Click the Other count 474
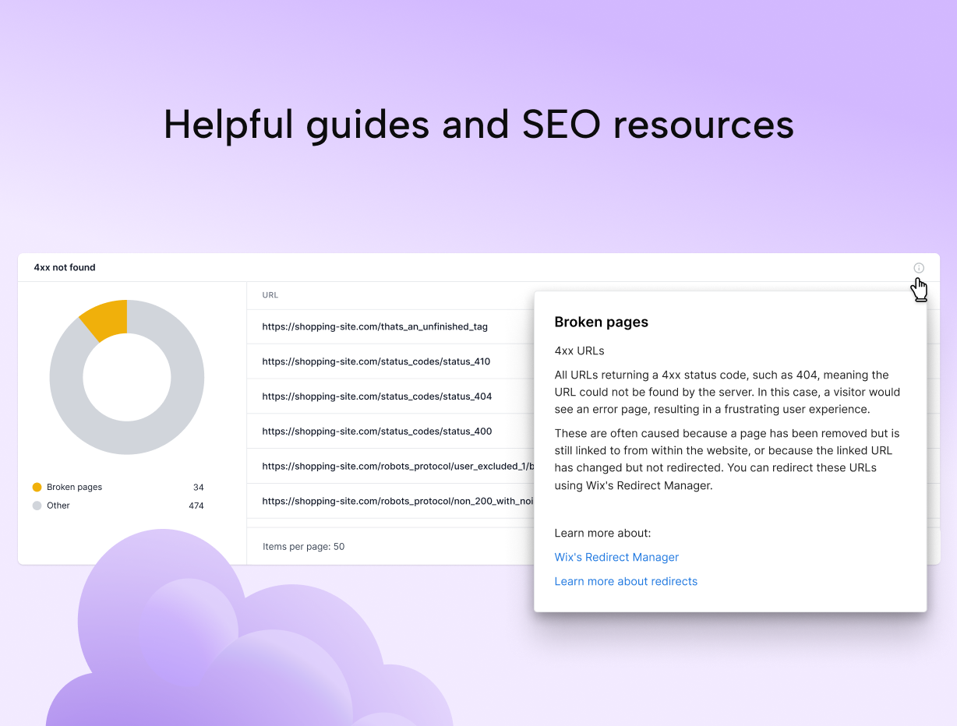The image size is (957, 726). 196,506
